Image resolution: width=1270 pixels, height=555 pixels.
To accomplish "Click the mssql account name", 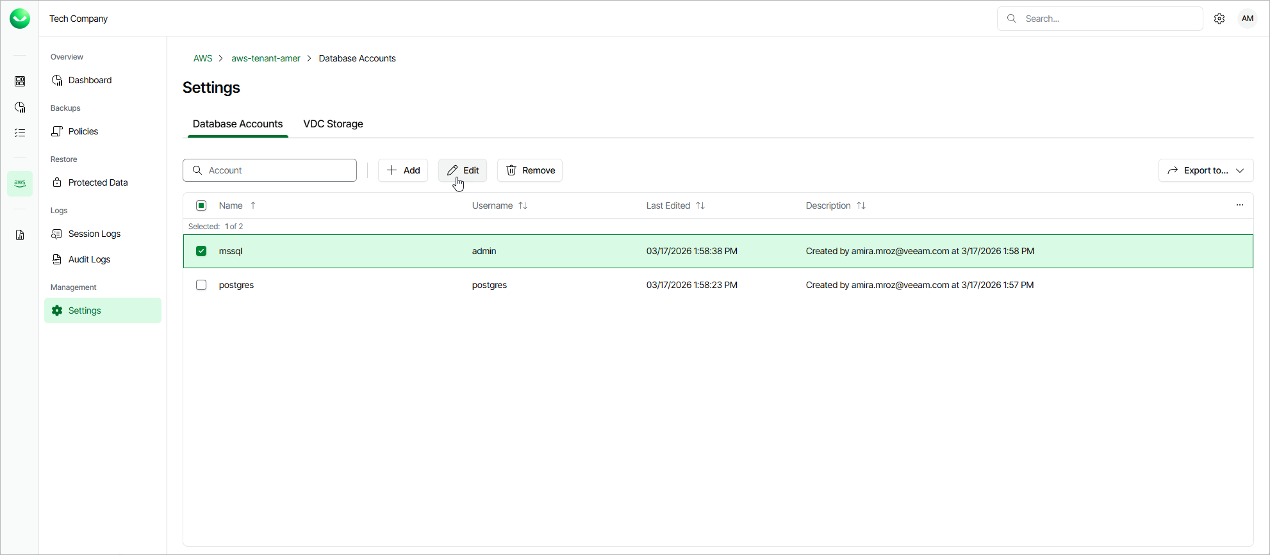I will pos(231,251).
